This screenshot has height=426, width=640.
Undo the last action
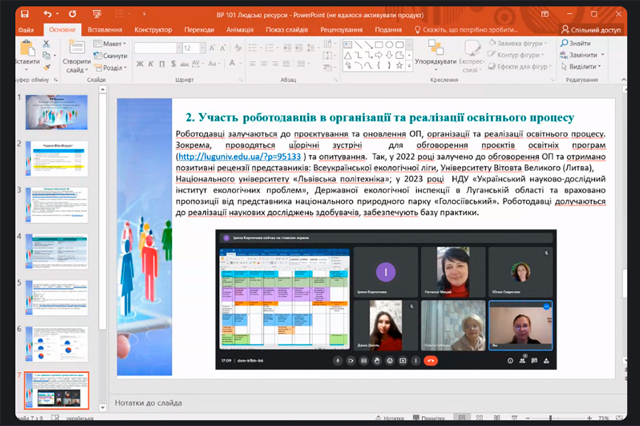pyautogui.click(x=48, y=13)
